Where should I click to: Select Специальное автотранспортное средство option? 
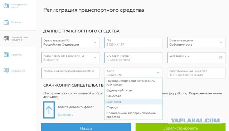[x=133, y=115]
